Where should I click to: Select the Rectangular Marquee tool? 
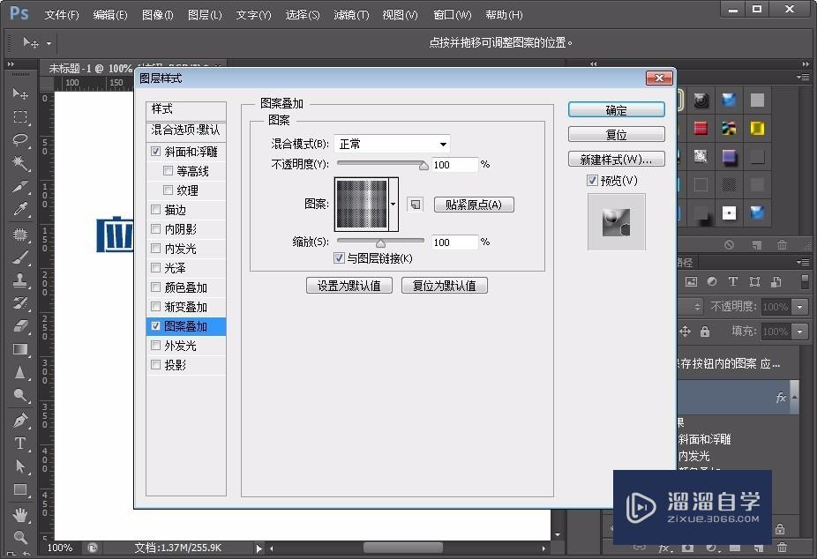pos(20,117)
